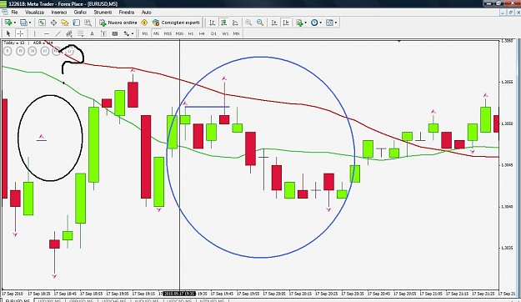Screen dimensions: 521x302
Task: Toggle Consiglieri esperti auto trading
Action: pyautogui.click(x=176, y=23)
